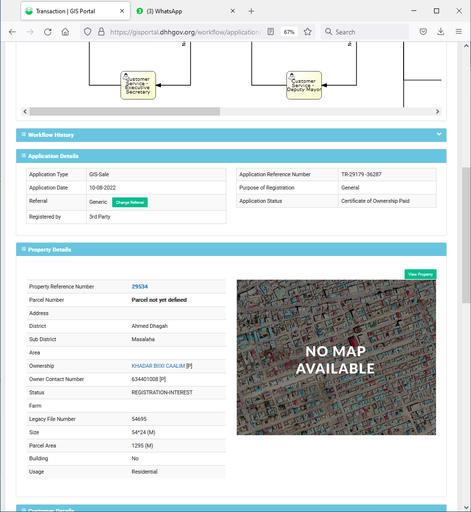Click the search magnifier icon

329,32
